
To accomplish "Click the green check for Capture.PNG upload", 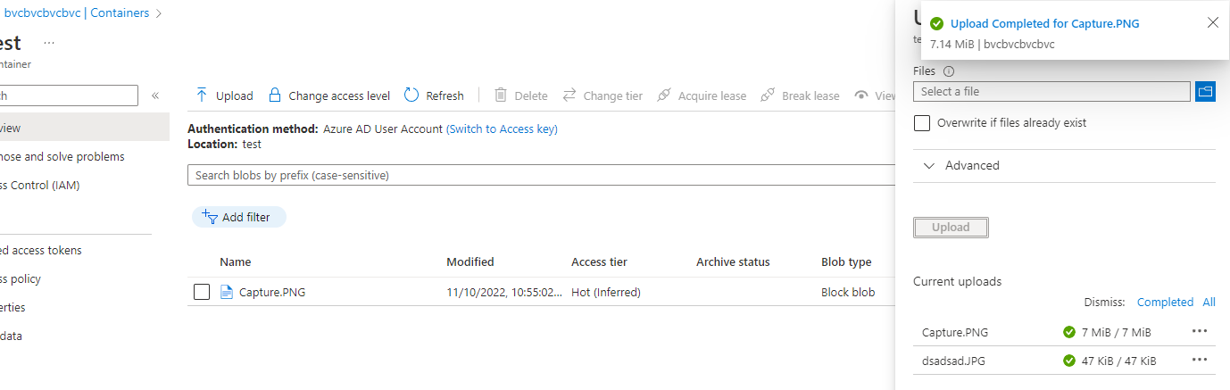I will click(x=1069, y=332).
